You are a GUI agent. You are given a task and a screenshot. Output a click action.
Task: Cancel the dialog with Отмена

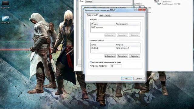click(139, 79)
